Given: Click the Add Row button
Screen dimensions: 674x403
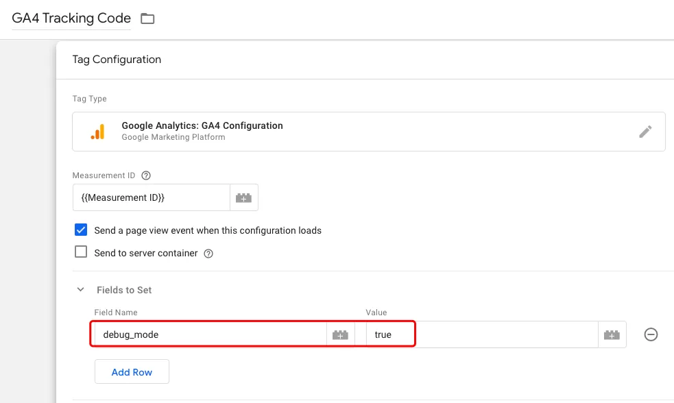Looking at the screenshot, I should (x=132, y=371).
